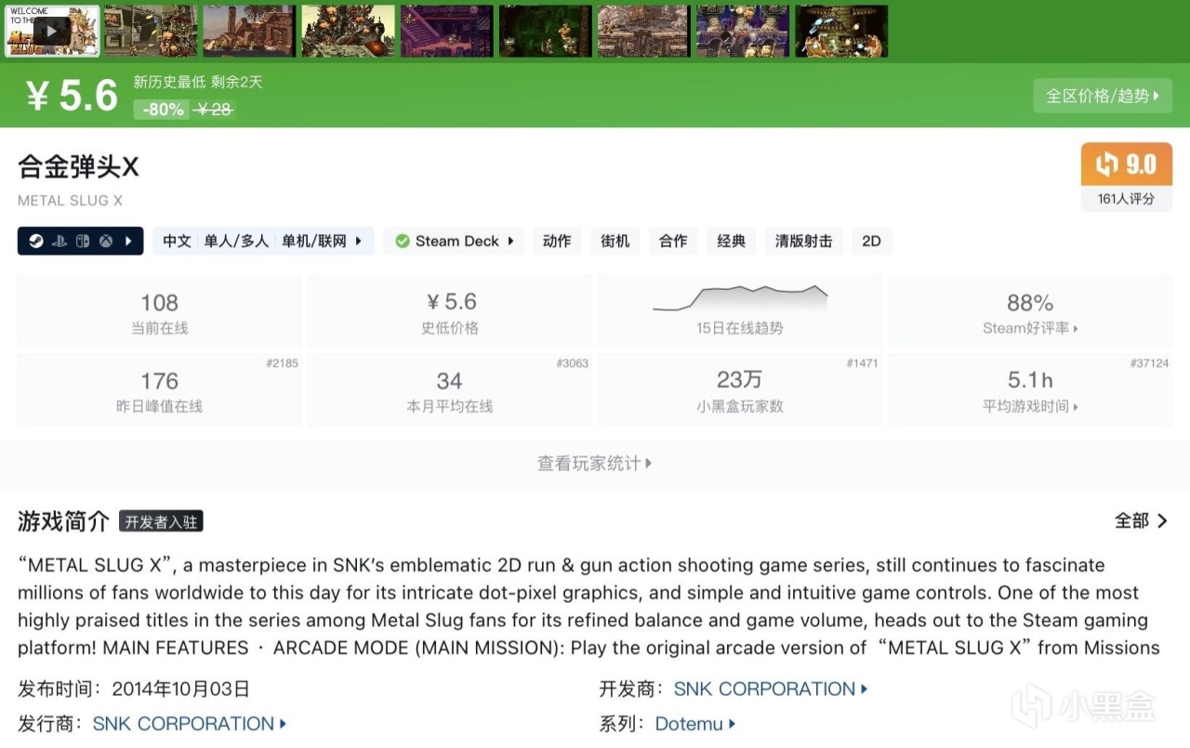Select the 合作 genre tag
1190x748 pixels.
[x=673, y=241]
